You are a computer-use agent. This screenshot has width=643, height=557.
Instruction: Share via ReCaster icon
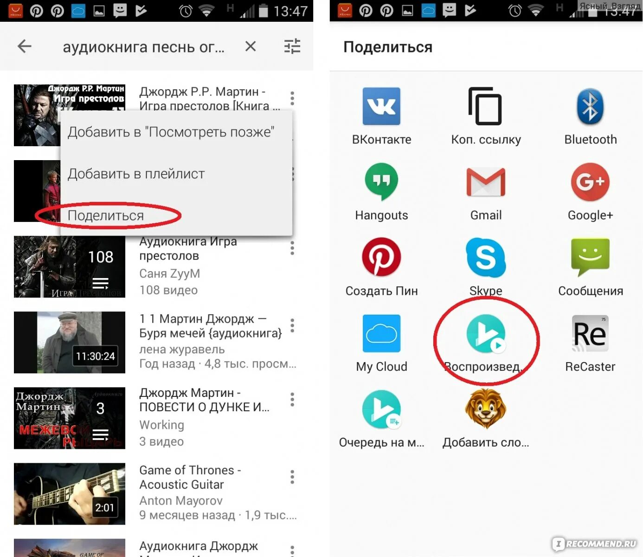pyautogui.click(x=590, y=333)
